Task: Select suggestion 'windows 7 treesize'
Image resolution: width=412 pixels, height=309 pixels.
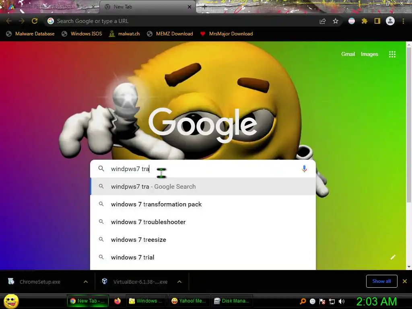Action: click(x=203, y=239)
